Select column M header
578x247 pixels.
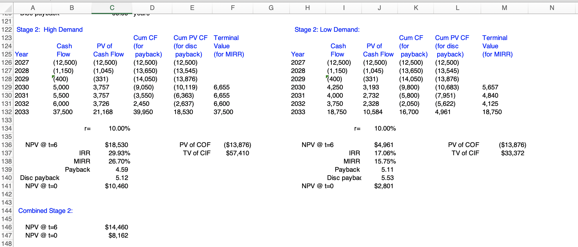tap(504, 8)
